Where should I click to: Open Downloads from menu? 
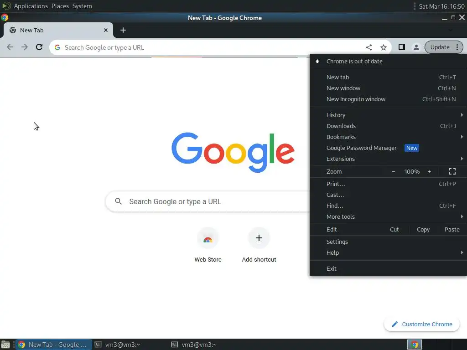389,126
